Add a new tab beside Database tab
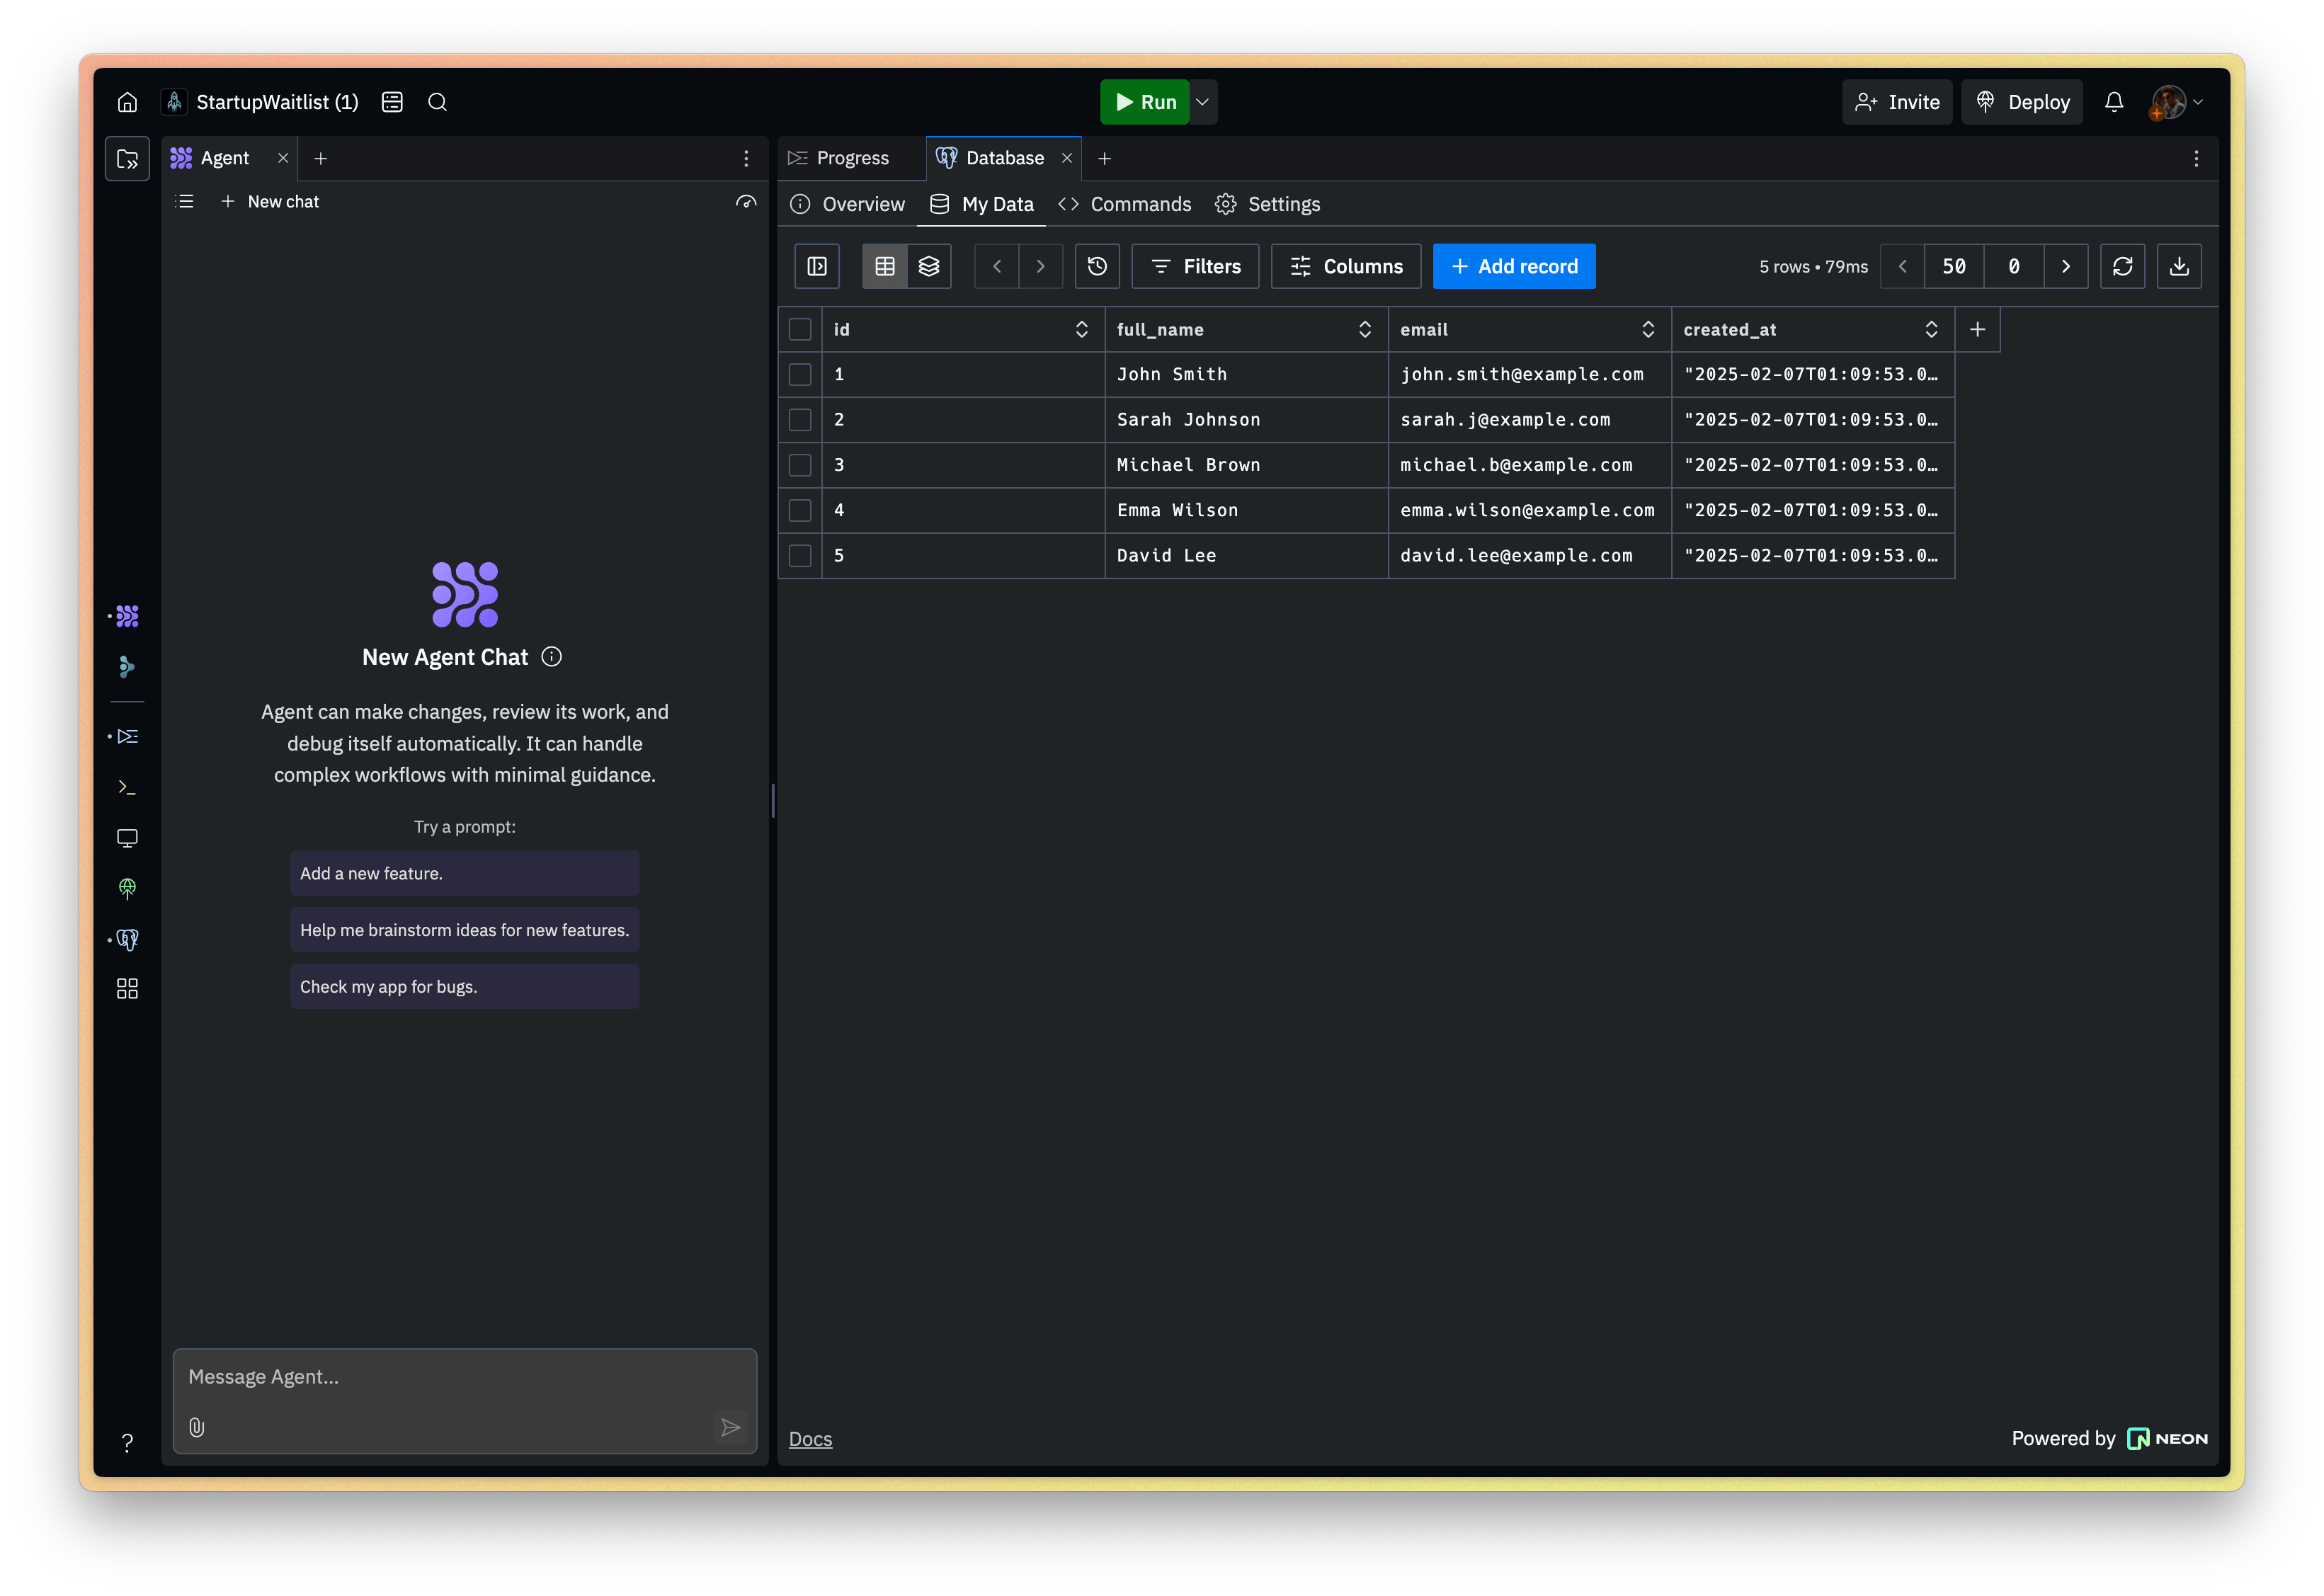This screenshot has height=1596, width=2324. tap(1104, 158)
